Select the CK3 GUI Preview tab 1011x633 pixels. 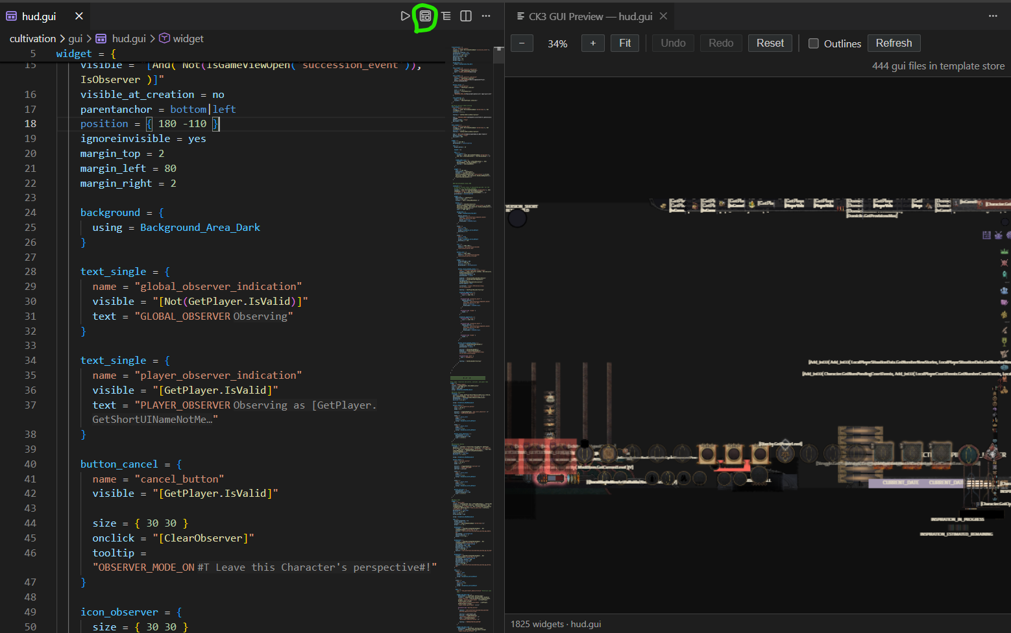pyautogui.click(x=590, y=16)
